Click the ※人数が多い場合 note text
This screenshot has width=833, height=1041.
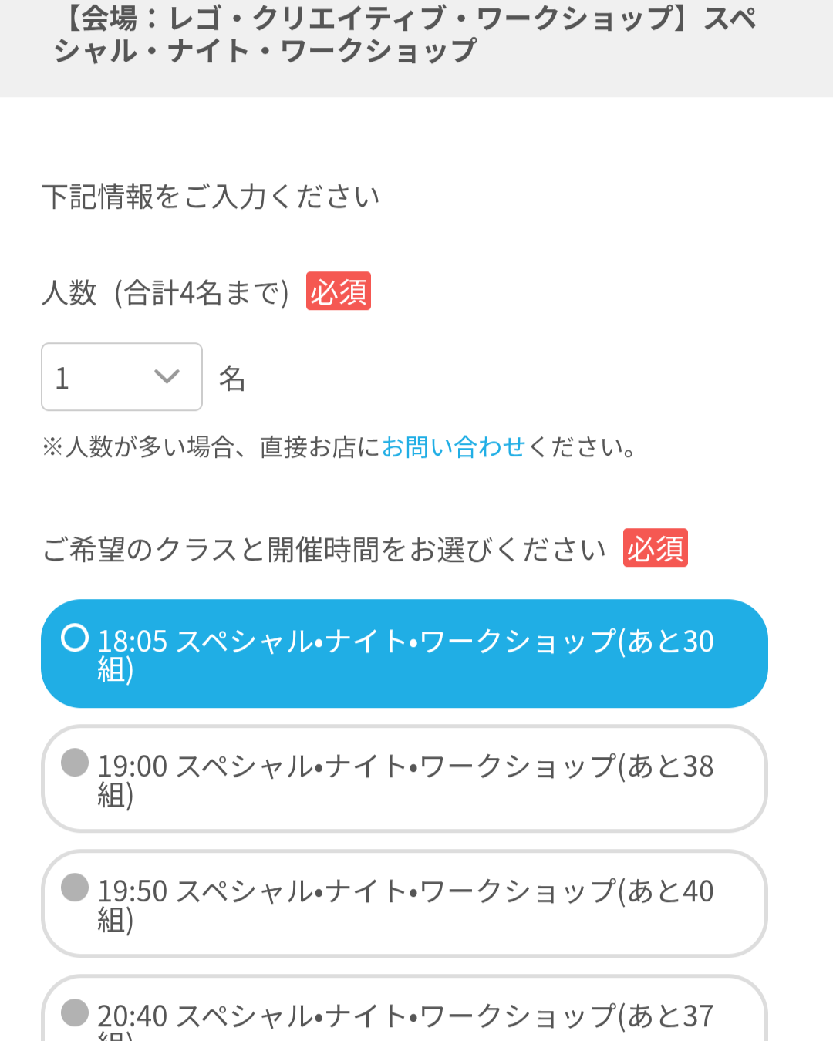click(210, 447)
